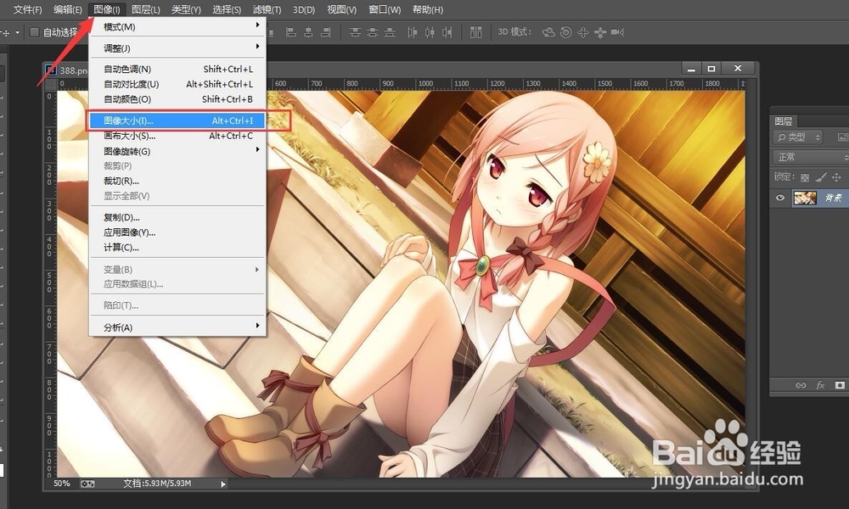The width and height of the screenshot is (849, 509).
Task: Open the 滤镜(T) menu
Action: (x=267, y=9)
